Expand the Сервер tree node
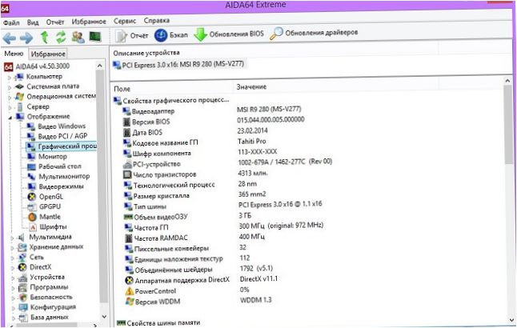The image size is (517, 328). tap(10, 108)
